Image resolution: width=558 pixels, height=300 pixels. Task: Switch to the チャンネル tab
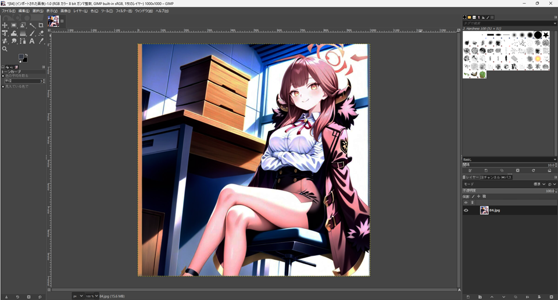492,177
